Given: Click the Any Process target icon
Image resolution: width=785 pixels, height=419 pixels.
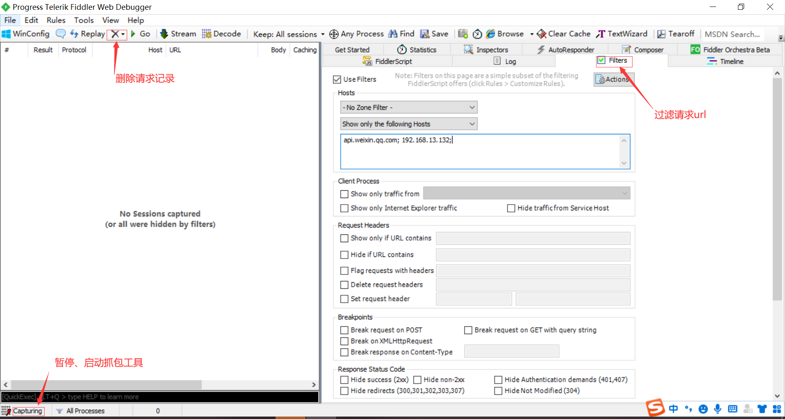Looking at the screenshot, I should [334, 34].
